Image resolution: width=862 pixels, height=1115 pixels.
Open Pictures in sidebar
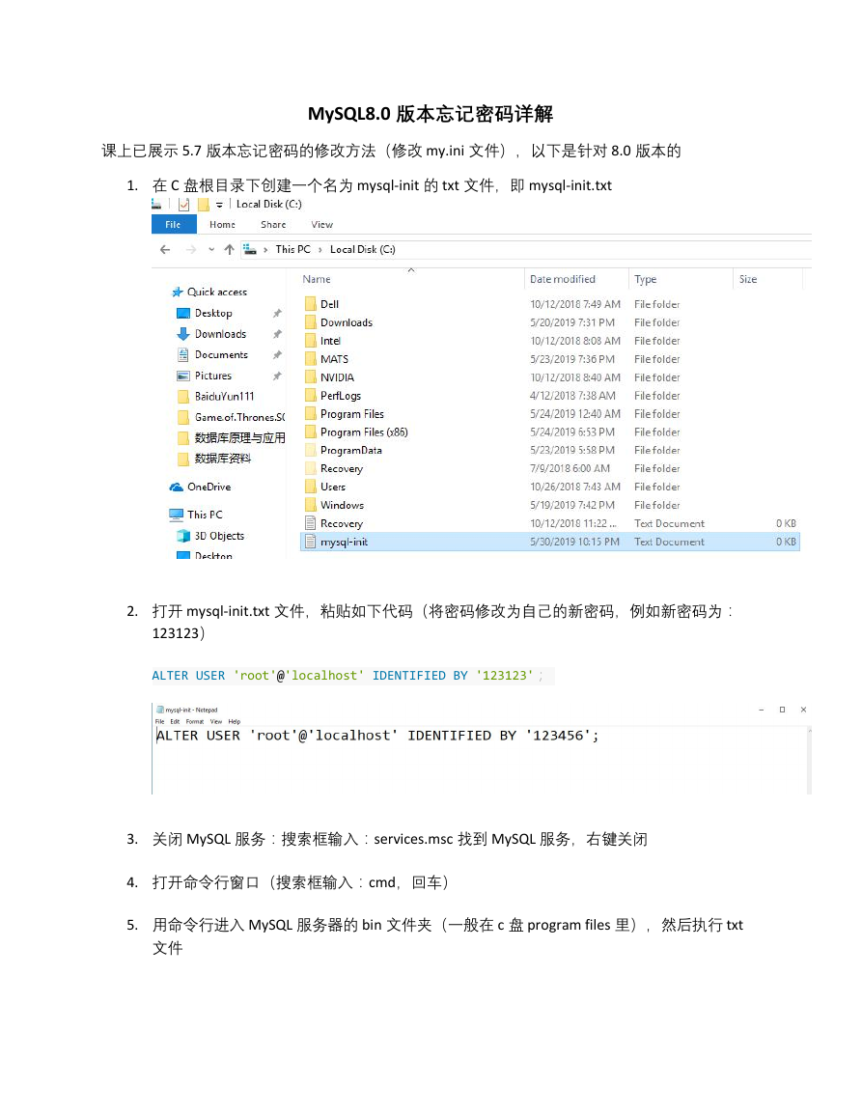click(x=204, y=376)
